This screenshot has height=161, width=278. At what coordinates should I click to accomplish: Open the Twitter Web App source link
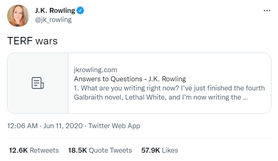[x=114, y=126]
